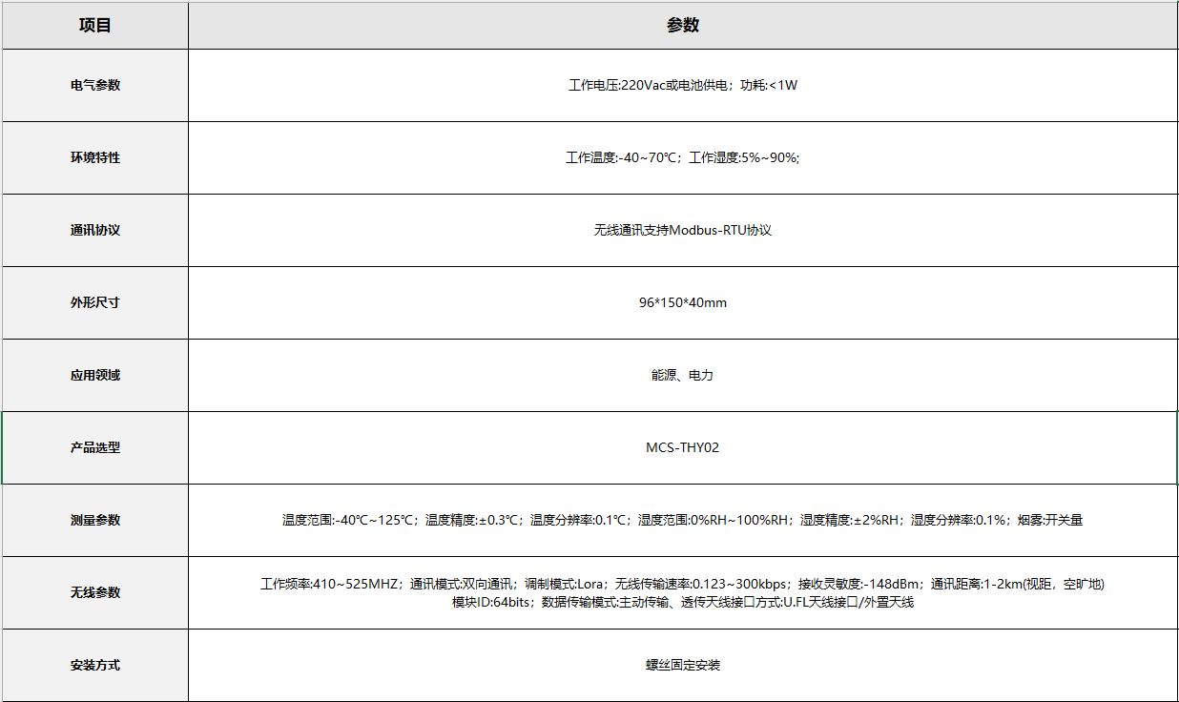Select the 安装方式 row label cell
1179x702 pixels.
click(x=95, y=665)
